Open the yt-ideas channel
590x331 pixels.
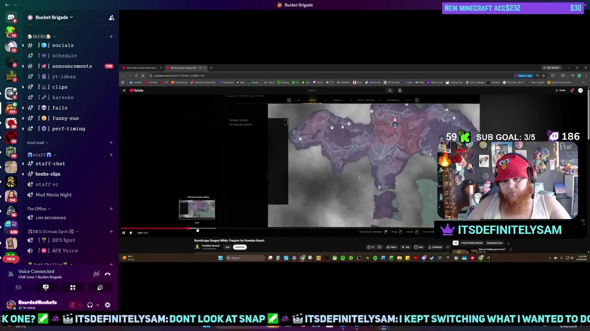[x=70, y=76]
